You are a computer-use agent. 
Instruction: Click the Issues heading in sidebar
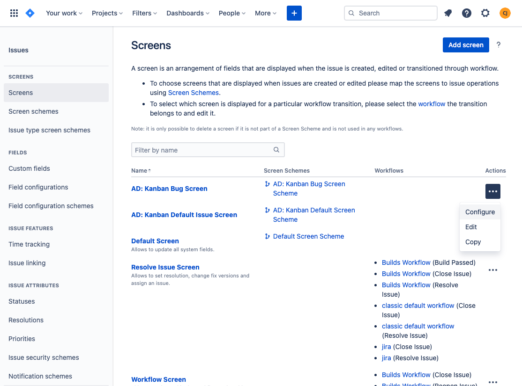click(18, 50)
